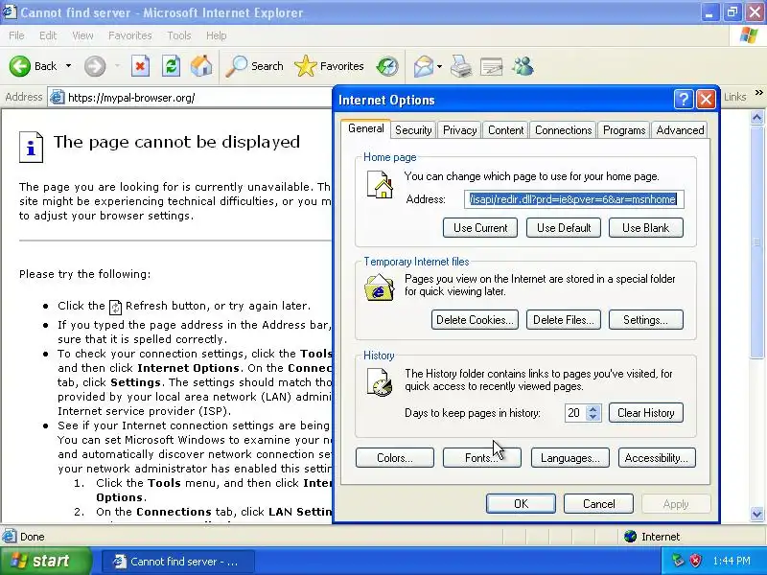
Task: Switch to the Content tab
Action: 505,130
